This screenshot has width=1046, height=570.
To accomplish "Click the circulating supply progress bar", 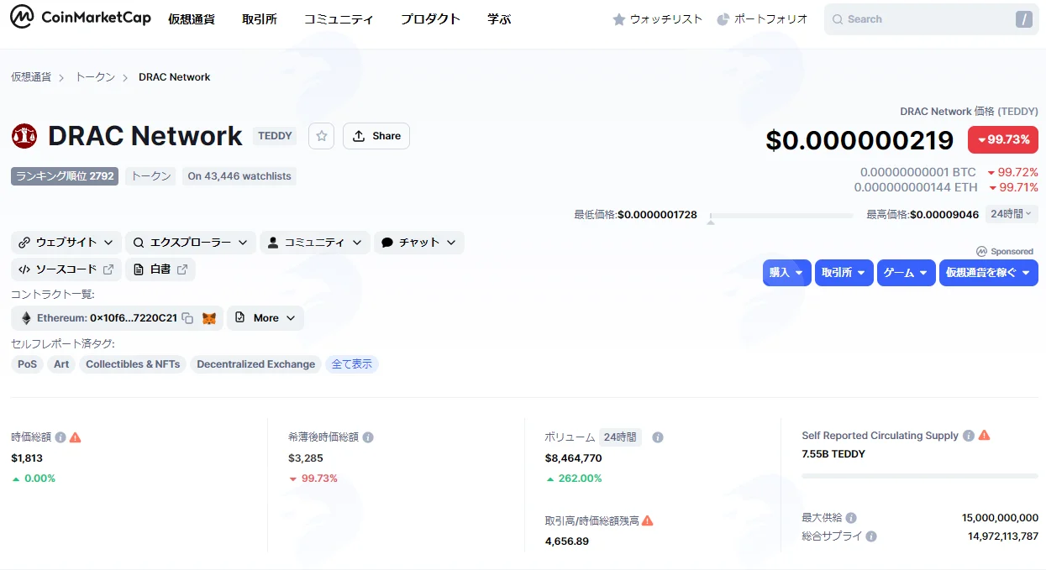I will pos(920,476).
